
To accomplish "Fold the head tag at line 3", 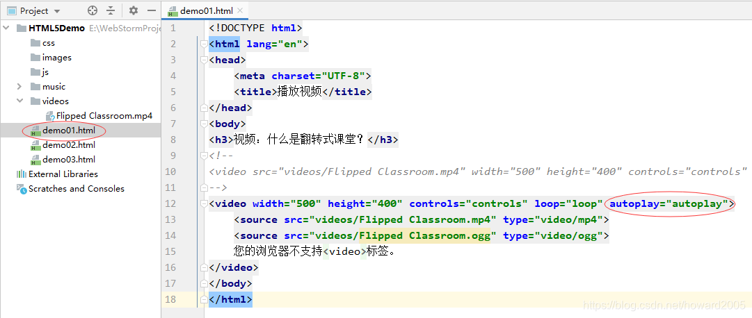I will pyautogui.click(x=203, y=60).
